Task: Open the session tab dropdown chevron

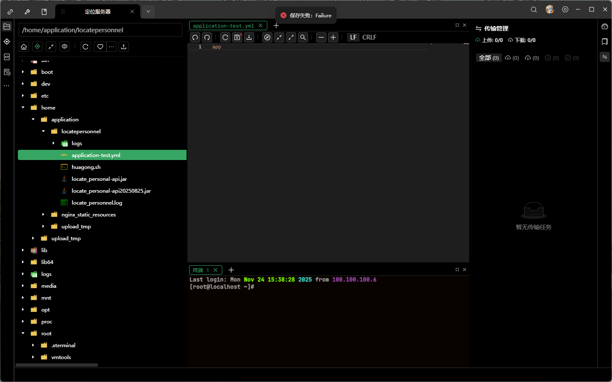Action: 148,11
